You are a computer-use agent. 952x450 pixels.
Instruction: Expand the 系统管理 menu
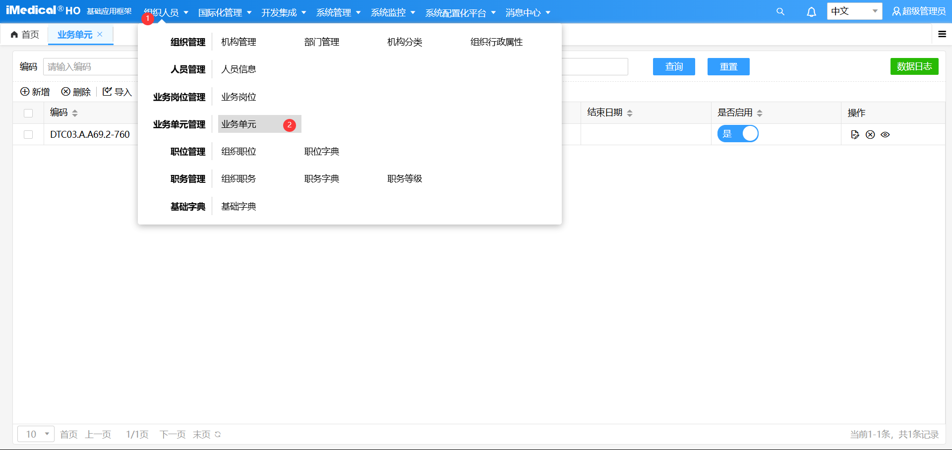[338, 12]
